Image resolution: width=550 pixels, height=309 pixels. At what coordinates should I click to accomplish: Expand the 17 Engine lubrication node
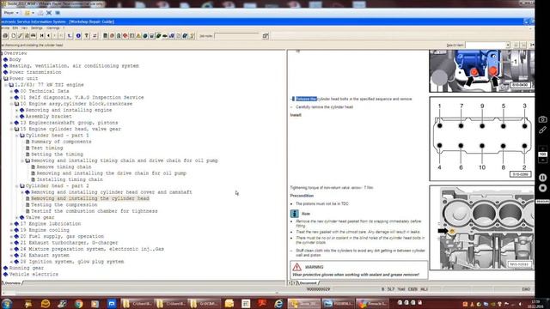click(x=11, y=223)
